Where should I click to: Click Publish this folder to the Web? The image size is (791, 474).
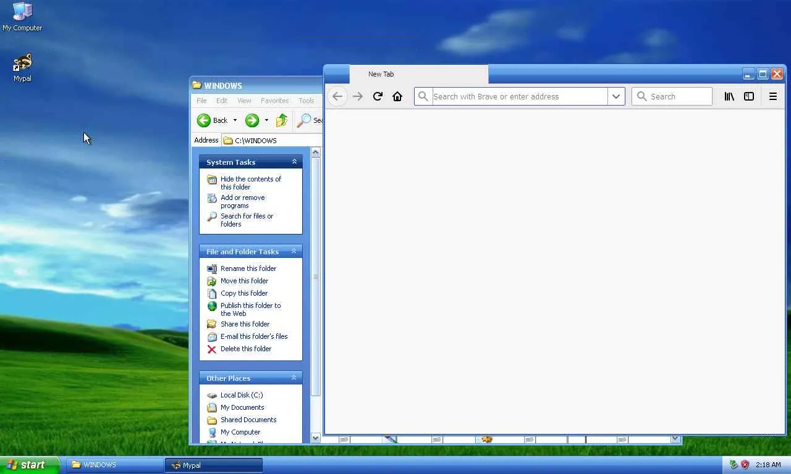(250, 309)
